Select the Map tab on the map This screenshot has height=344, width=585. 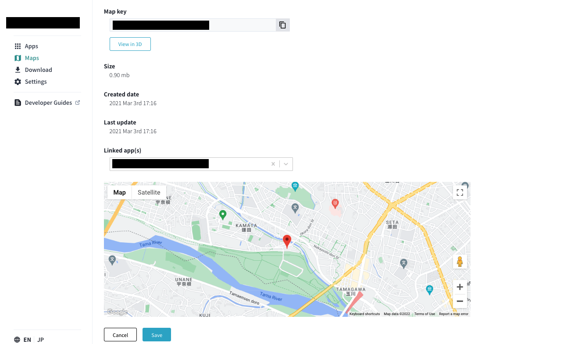[119, 192]
